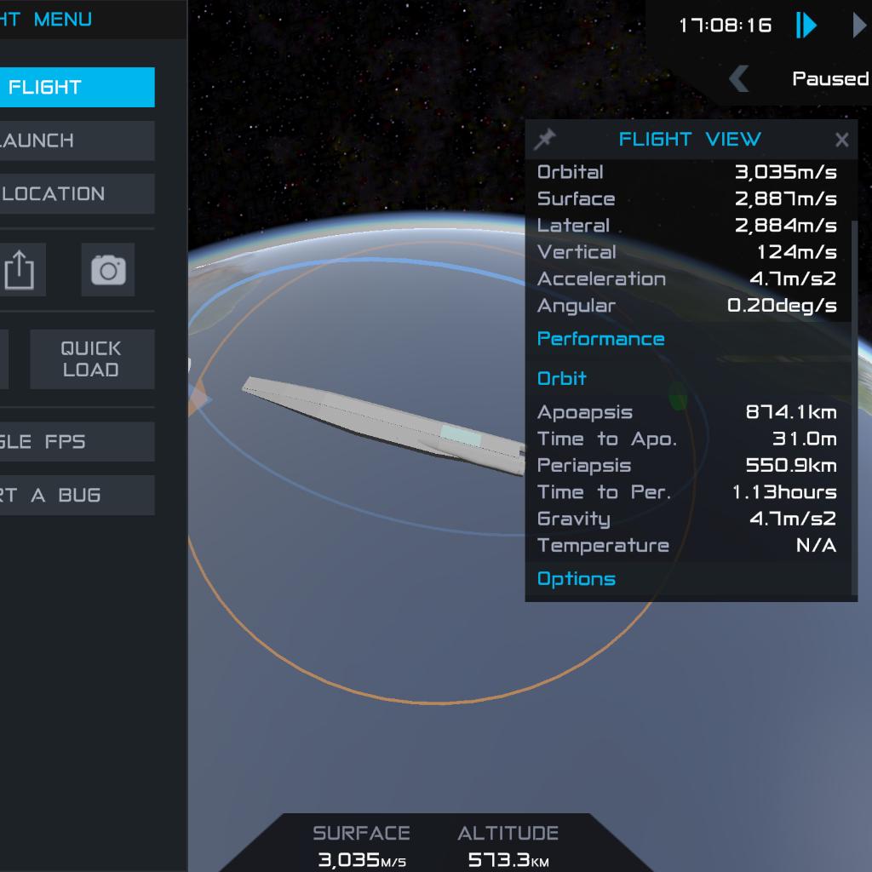The width and height of the screenshot is (872, 872).
Task: Click the Time to Per. value 1.13hours
Action: click(784, 491)
